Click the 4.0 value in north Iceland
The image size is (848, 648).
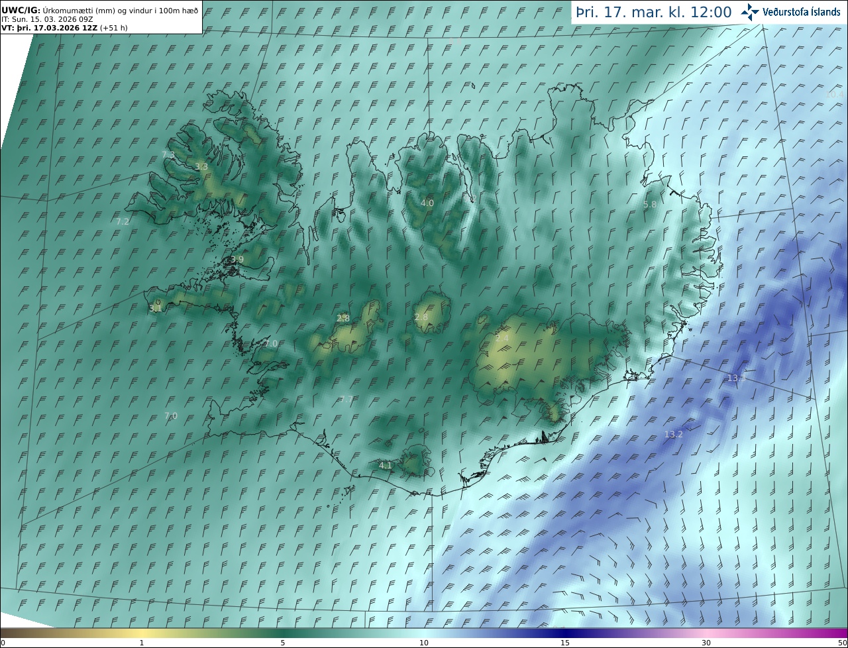[427, 203]
